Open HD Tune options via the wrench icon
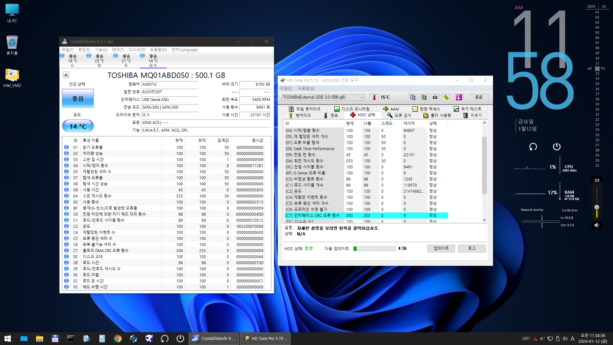The image size is (613, 345). tap(446, 97)
